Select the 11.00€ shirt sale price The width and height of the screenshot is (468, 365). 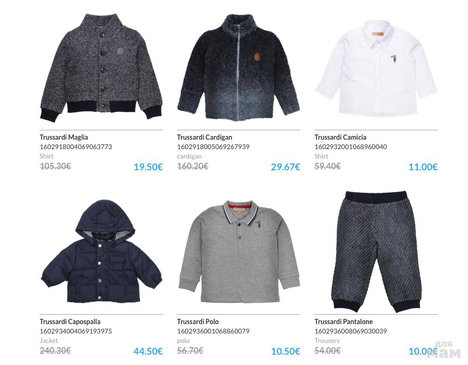click(423, 167)
